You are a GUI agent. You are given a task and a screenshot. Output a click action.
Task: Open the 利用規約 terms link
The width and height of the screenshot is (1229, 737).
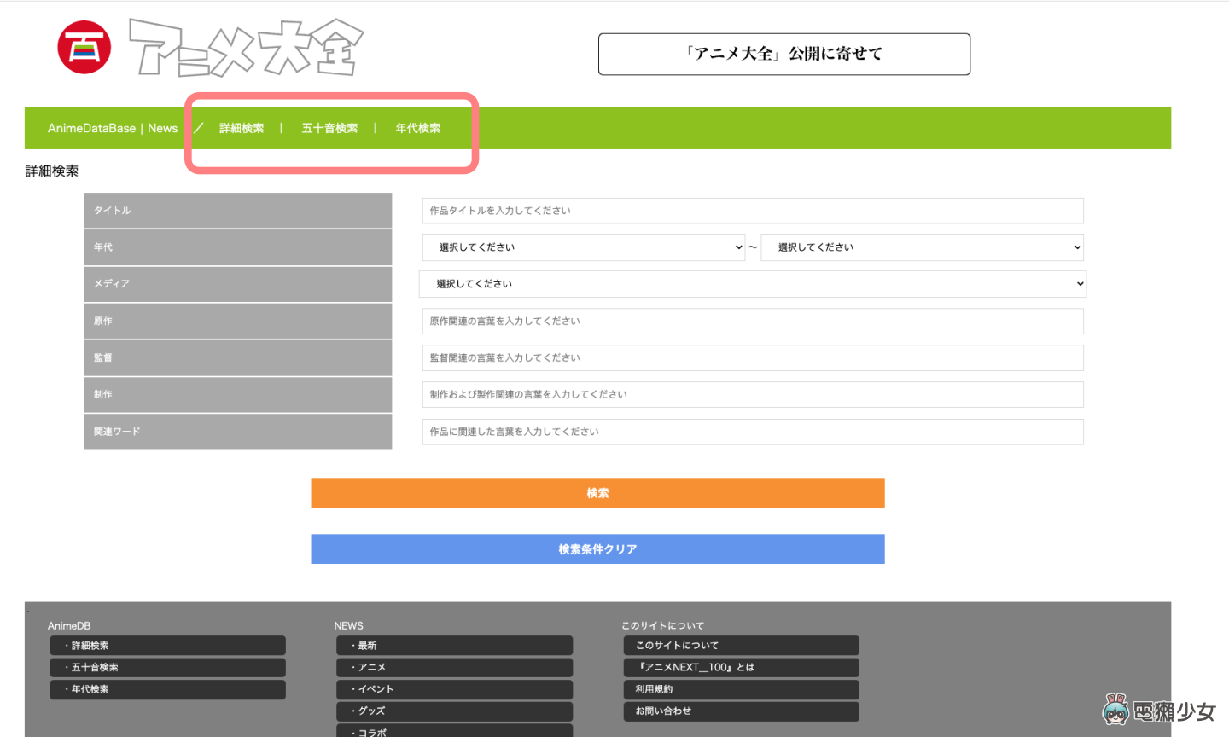741,688
